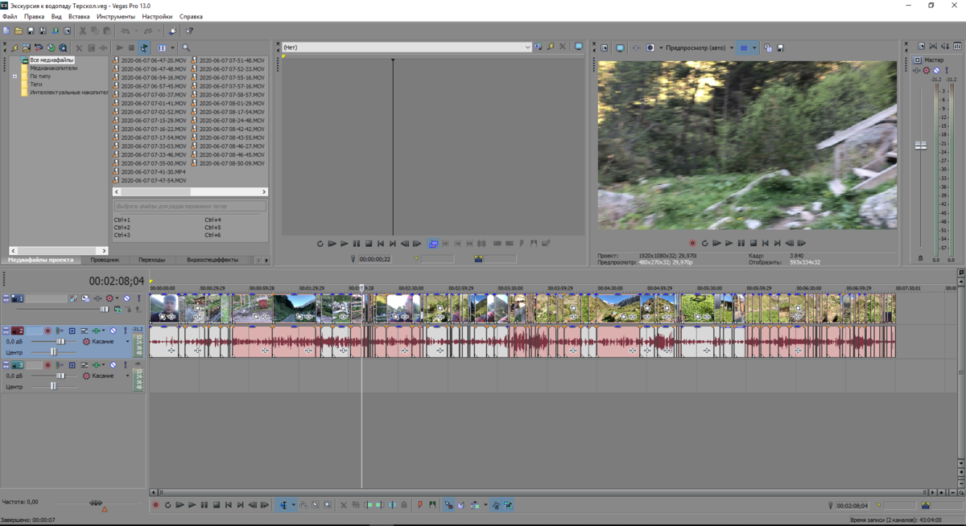This screenshot has width=966, height=526.
Task: Click the Undo arrow in the main toolbar
Action: pos(126,31)
